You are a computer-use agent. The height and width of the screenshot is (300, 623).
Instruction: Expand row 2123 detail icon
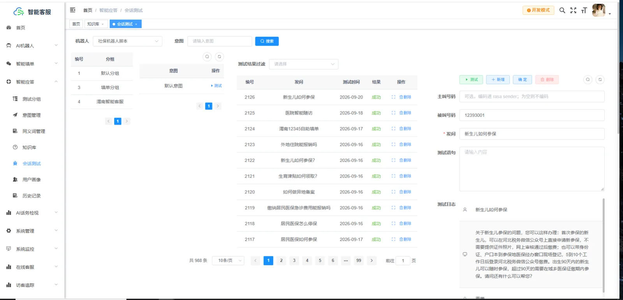393,145
